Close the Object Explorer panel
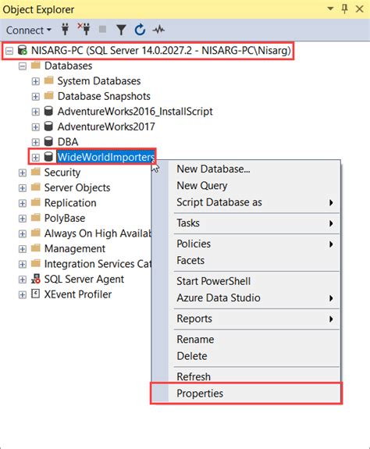The image size is (370, 449). (359, 9)
